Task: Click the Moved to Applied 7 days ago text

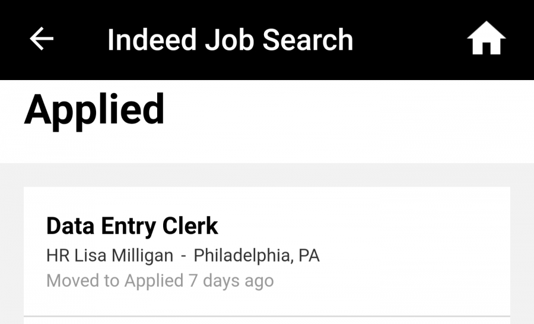Action: pos(160,281)
